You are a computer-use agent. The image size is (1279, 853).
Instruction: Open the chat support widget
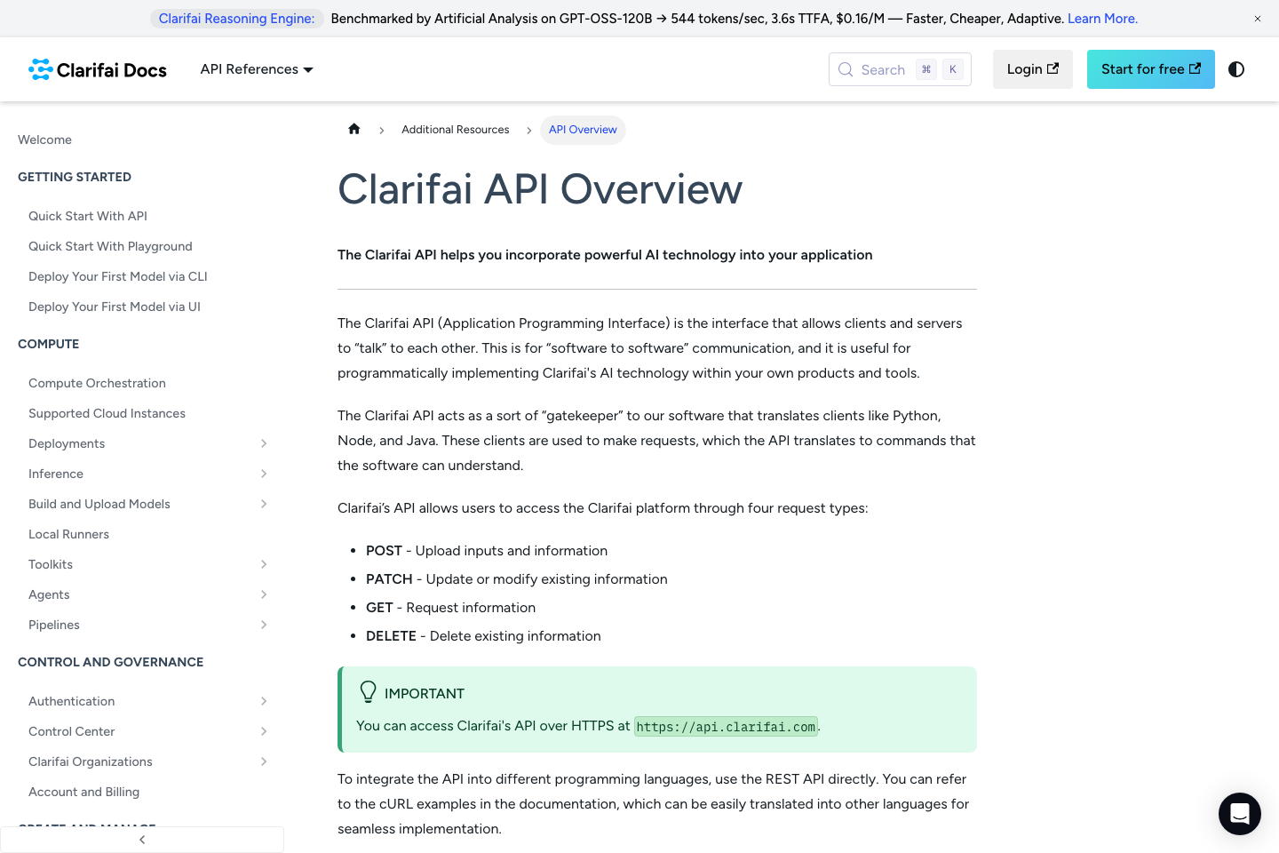(x=1239, y=814)
